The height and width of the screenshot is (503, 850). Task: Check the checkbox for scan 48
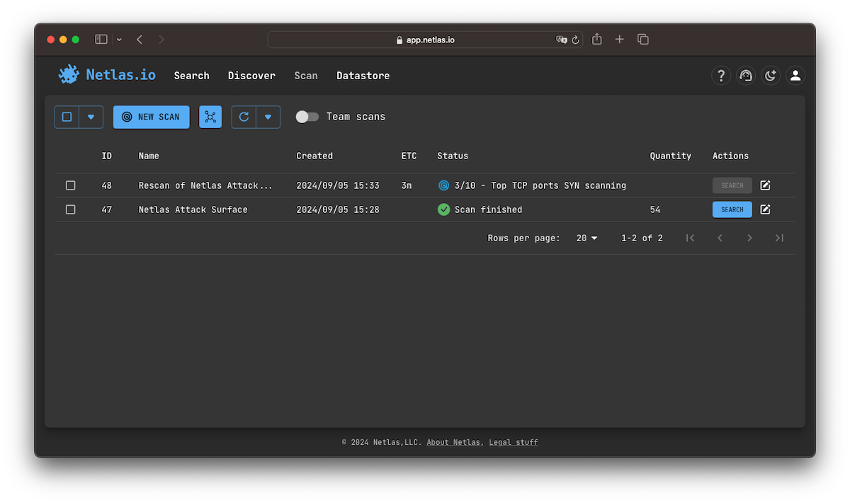click(70, 185)
